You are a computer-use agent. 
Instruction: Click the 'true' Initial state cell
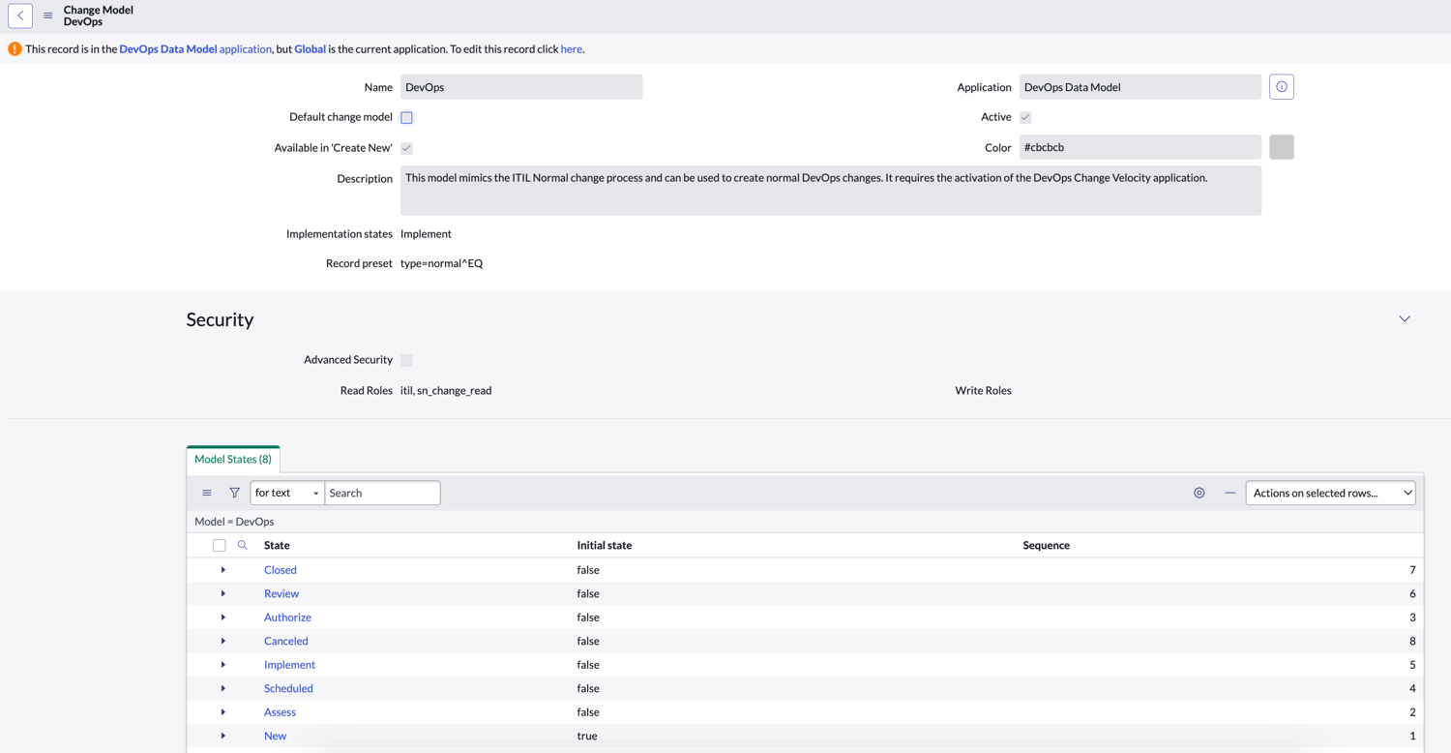[587, 736]
